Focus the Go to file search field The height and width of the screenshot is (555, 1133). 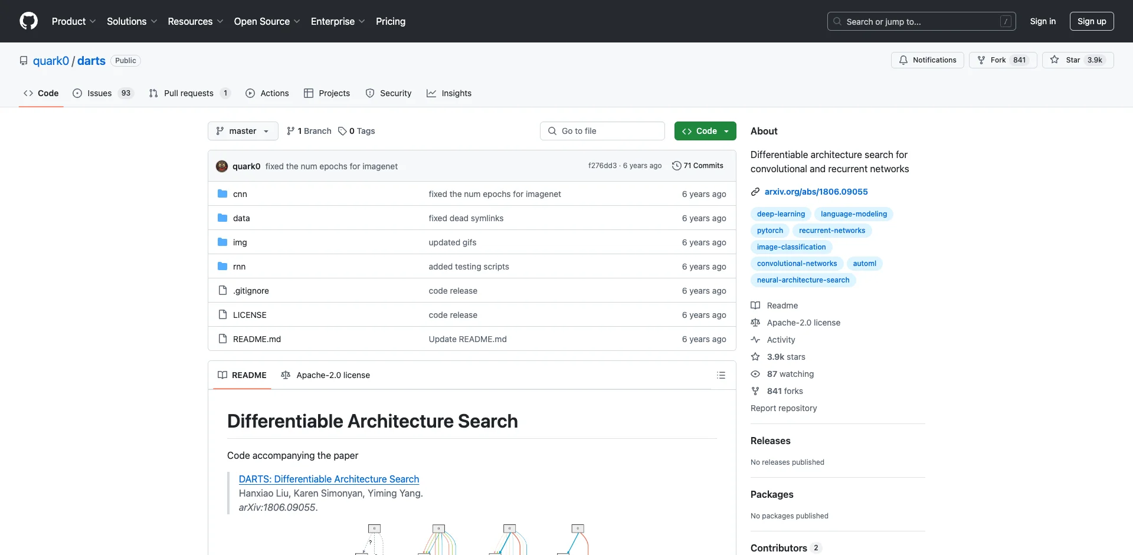pos(602,131)
